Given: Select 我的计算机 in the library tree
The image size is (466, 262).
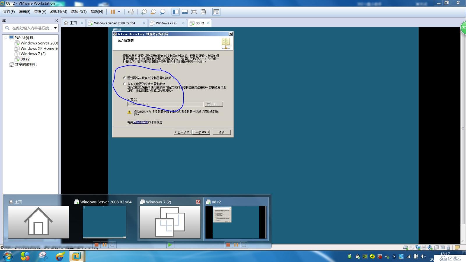Looking at the screenshot, I should click(x=24, y=38).
